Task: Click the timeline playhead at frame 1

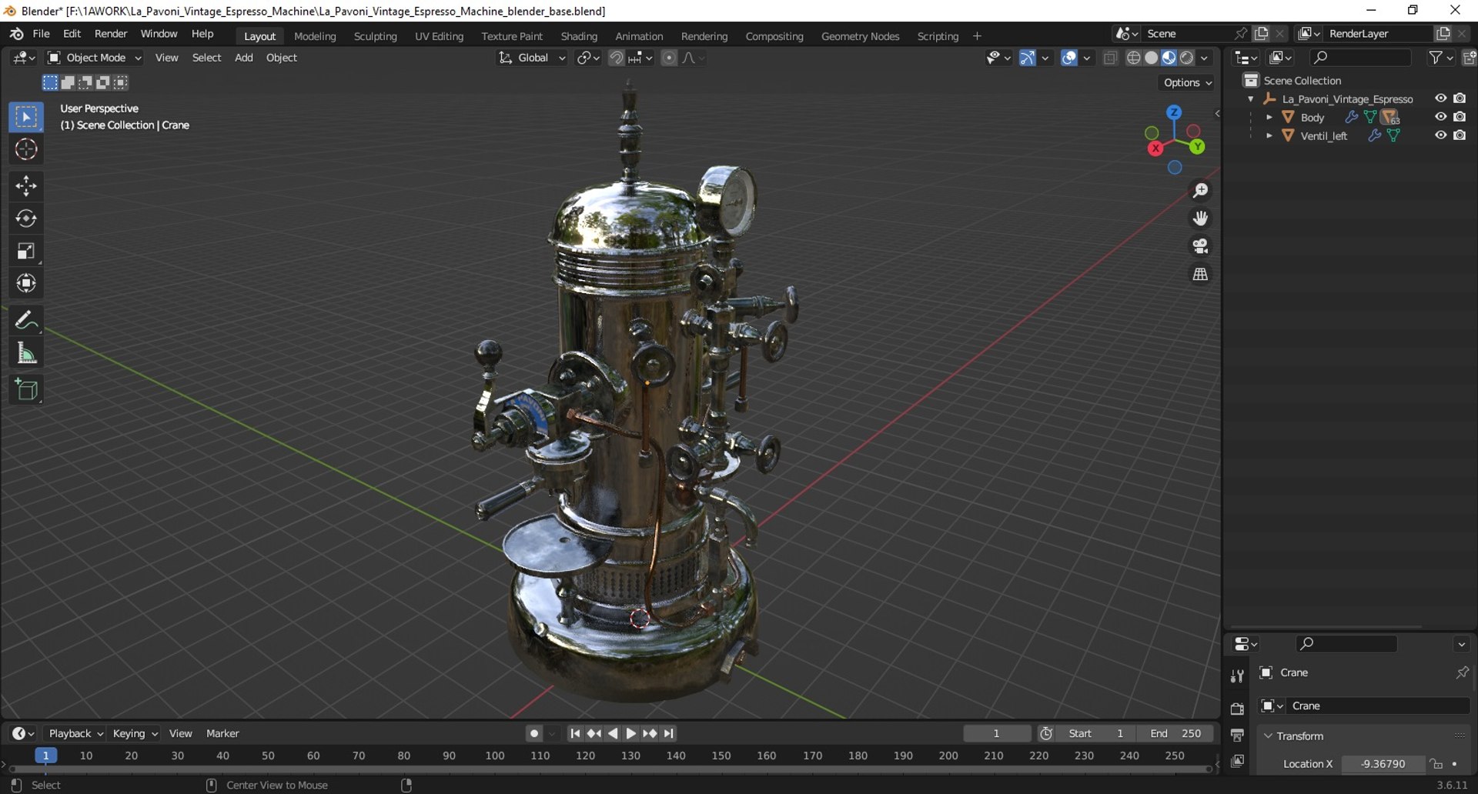Action: [46, 756]
